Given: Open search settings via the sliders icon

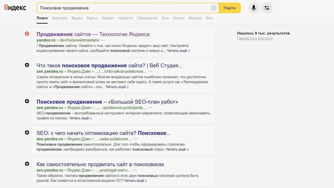Looking at the screenshot, I should point(267,8).
